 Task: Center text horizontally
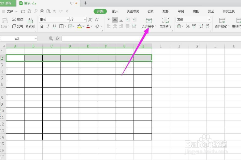pos(115,26)
